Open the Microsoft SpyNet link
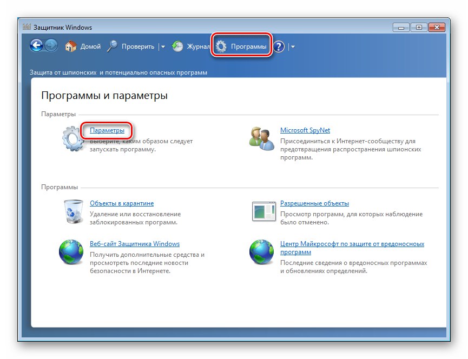This screenshot has width=468, height=359. (x=305, y=130)
